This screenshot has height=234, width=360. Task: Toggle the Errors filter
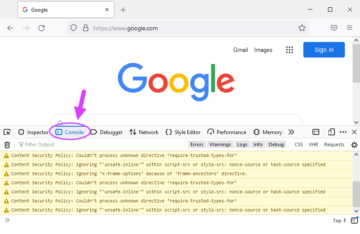pos(197,144)
